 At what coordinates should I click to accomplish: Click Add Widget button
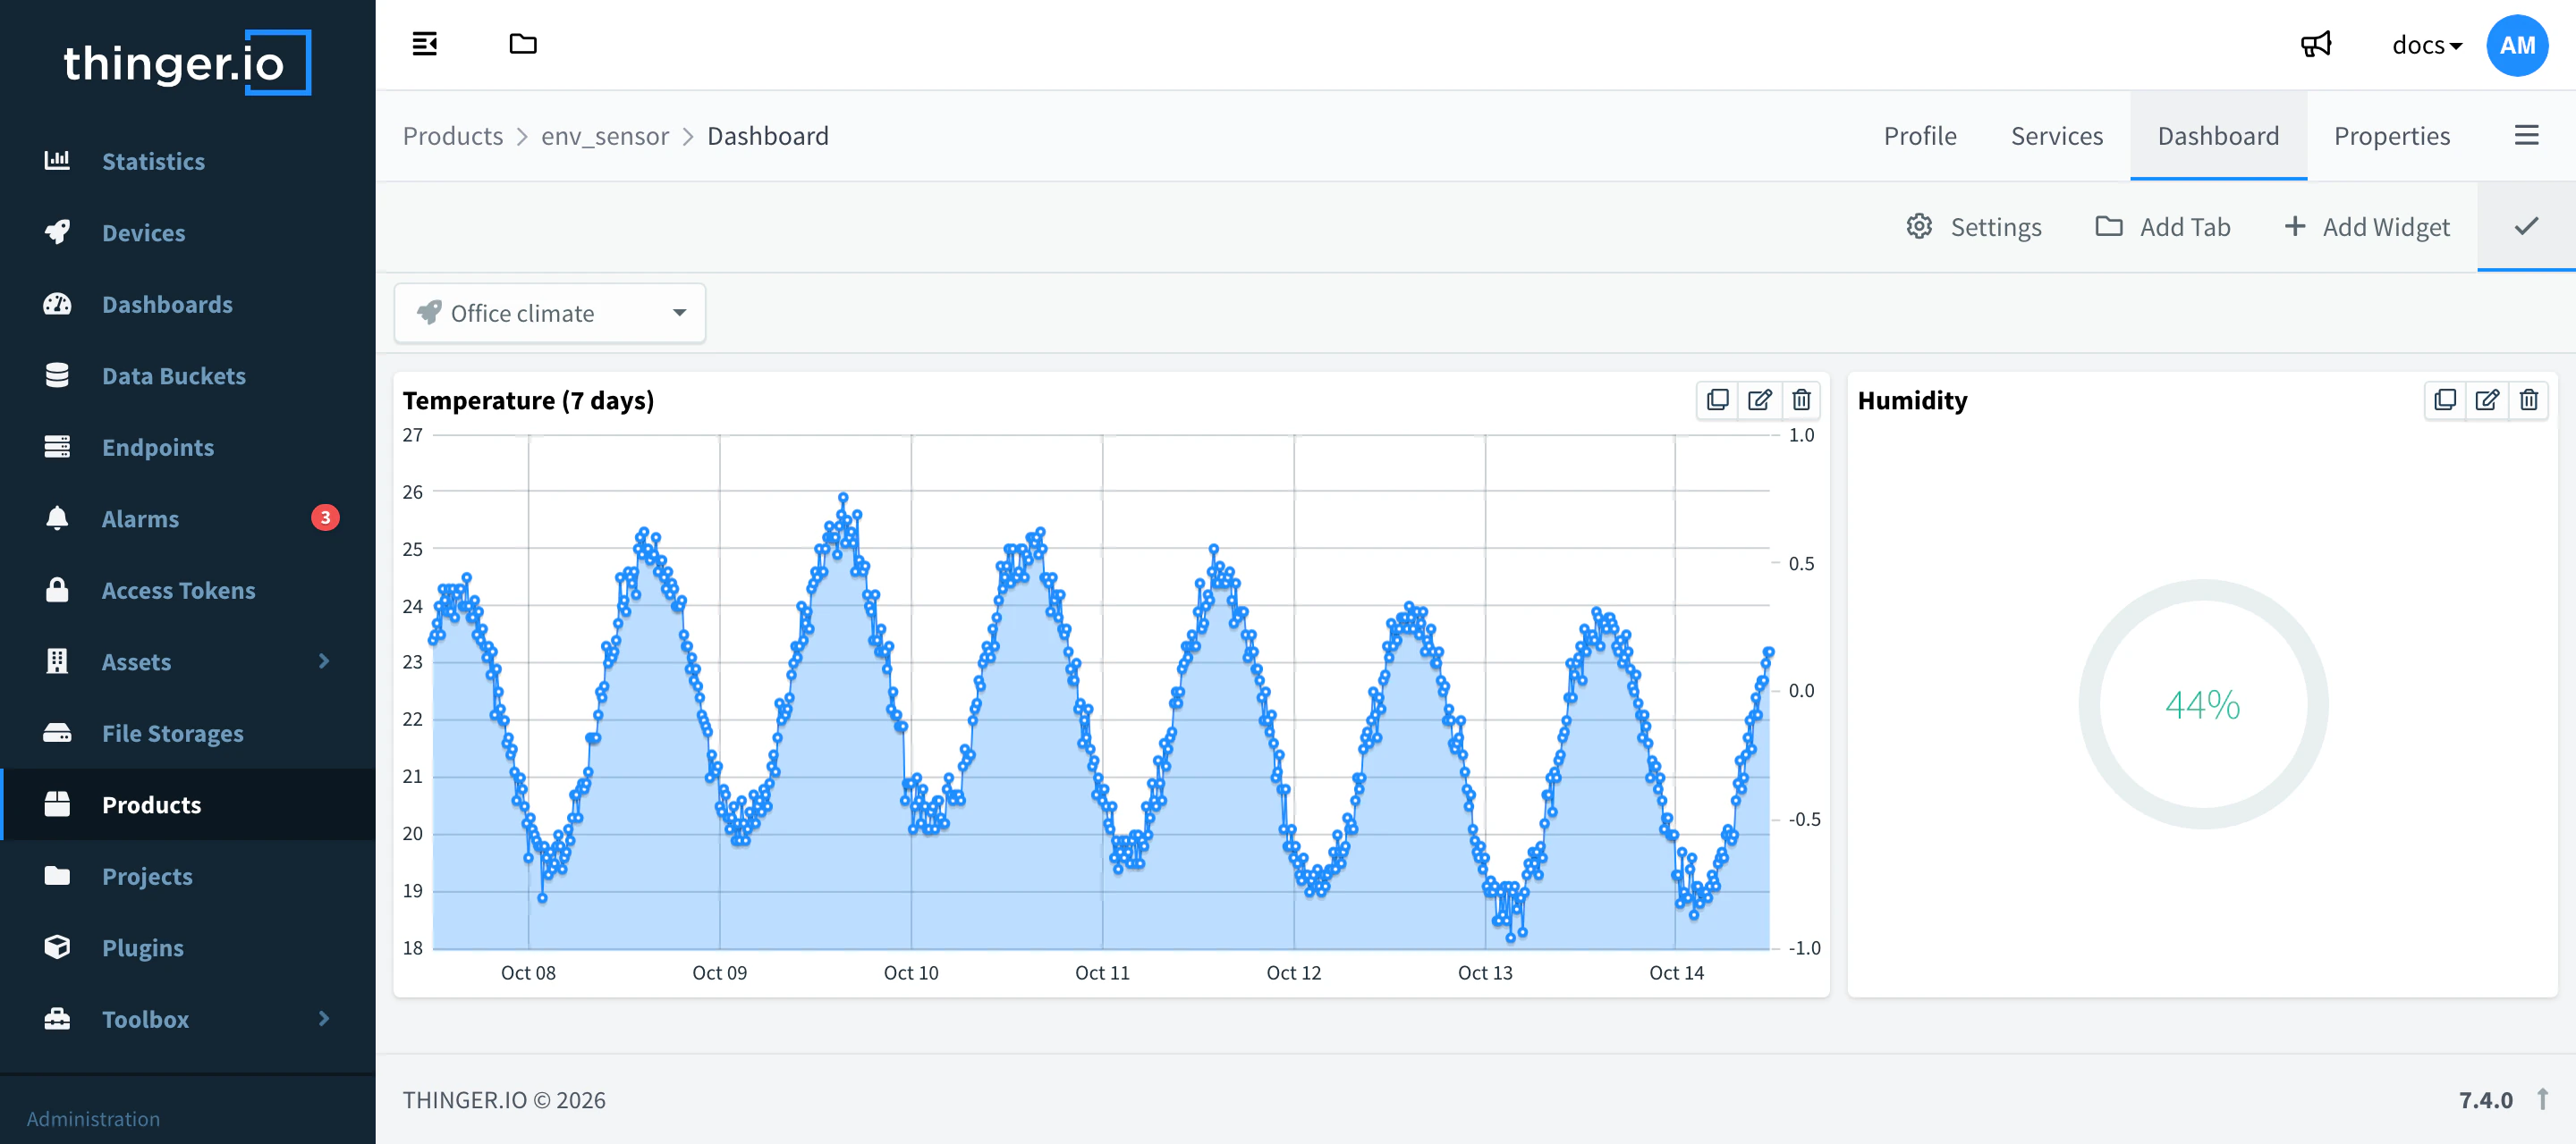coord(2366,227)
